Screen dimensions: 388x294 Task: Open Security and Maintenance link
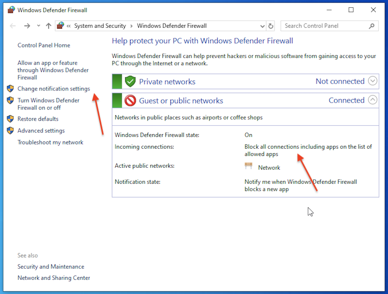(x=51, y=267)
